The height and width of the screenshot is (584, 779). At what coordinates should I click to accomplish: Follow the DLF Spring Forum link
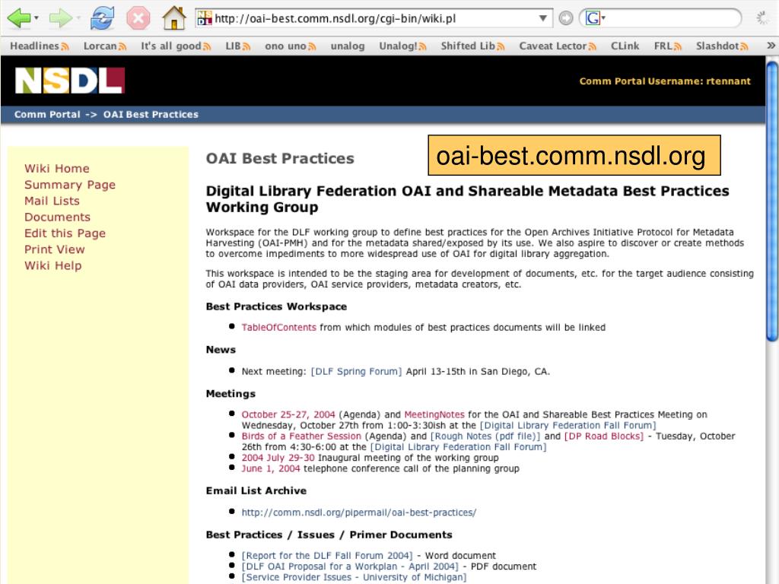pyautogui.click(x=356, y=371)
